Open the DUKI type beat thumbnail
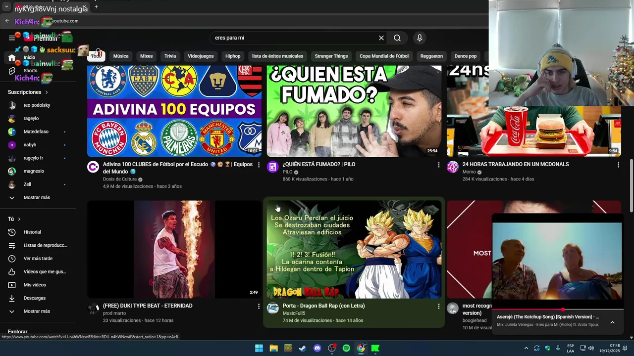Viewport: 634px width, 356px height. [174, 249]
